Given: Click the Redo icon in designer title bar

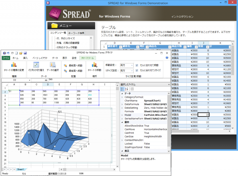Looking at the screenshot, I should (12, 53).
